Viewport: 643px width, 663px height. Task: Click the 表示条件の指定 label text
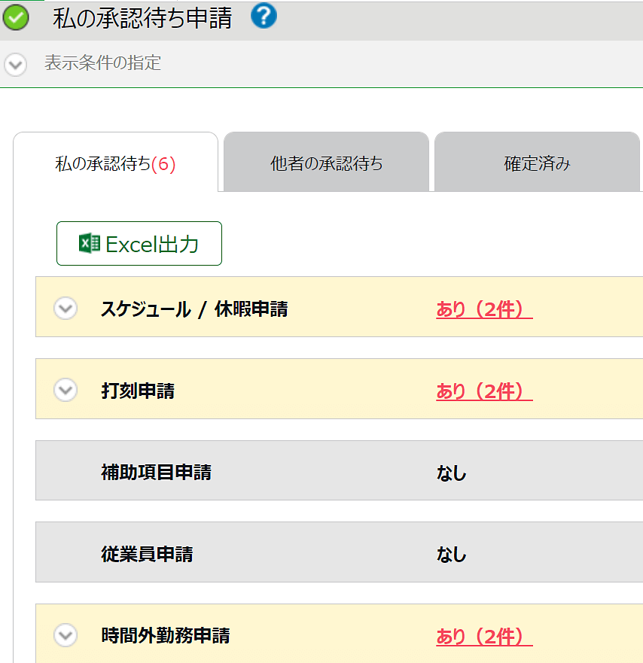pos(103,63)
